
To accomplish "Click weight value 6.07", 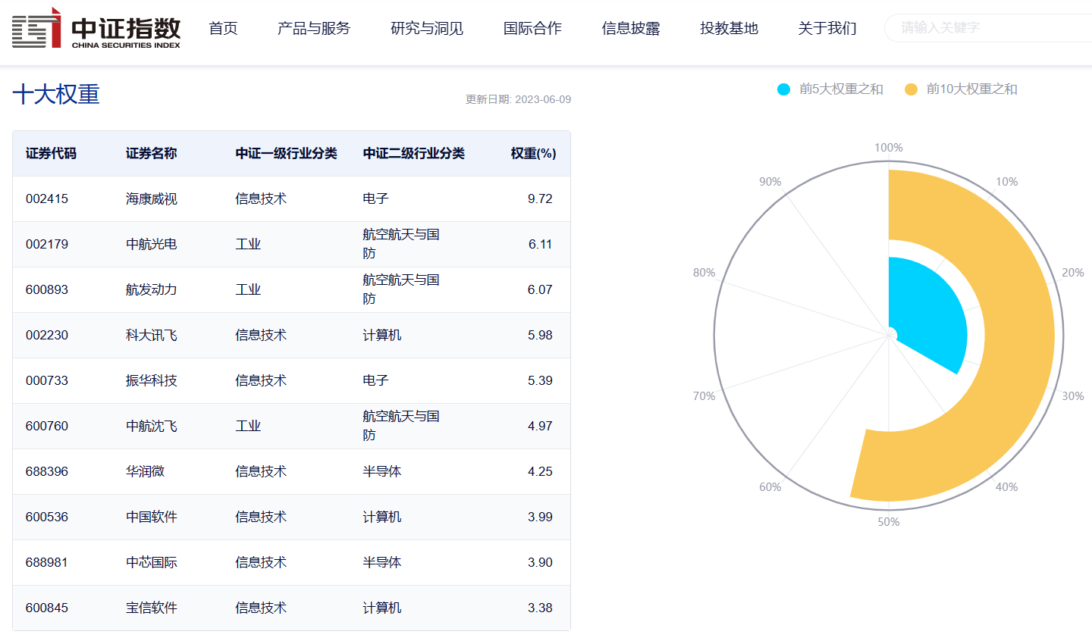I will (540, 289).
